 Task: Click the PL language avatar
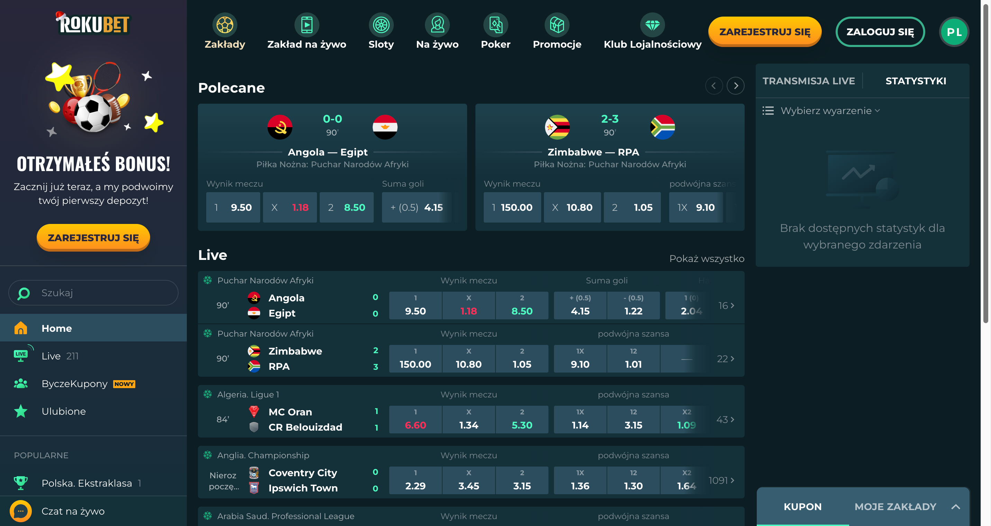pos(954,32)
